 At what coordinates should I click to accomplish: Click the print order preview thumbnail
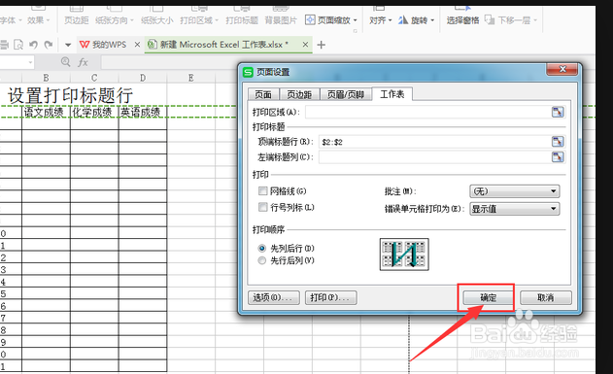coord(404,255)
